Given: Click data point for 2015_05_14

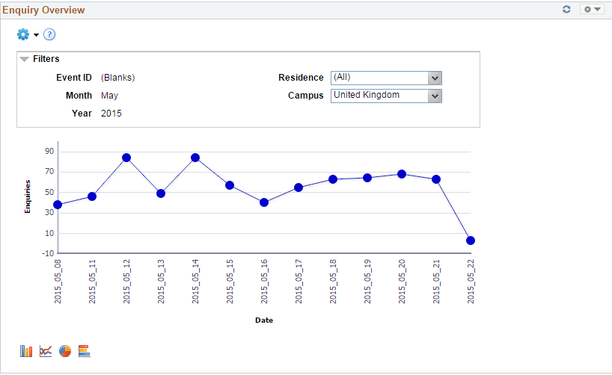Looking at the screenshot, I should pos(195,158).
